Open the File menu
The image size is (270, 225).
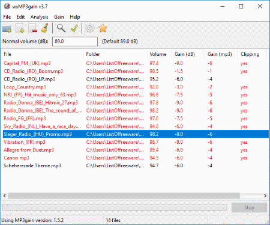click(7, 17)
